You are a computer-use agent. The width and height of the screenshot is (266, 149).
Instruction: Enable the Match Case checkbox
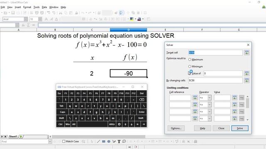tap(64, 142)
